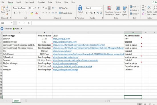
Task: Decrease font size with smaller A
Action: [x=39, y=8]
